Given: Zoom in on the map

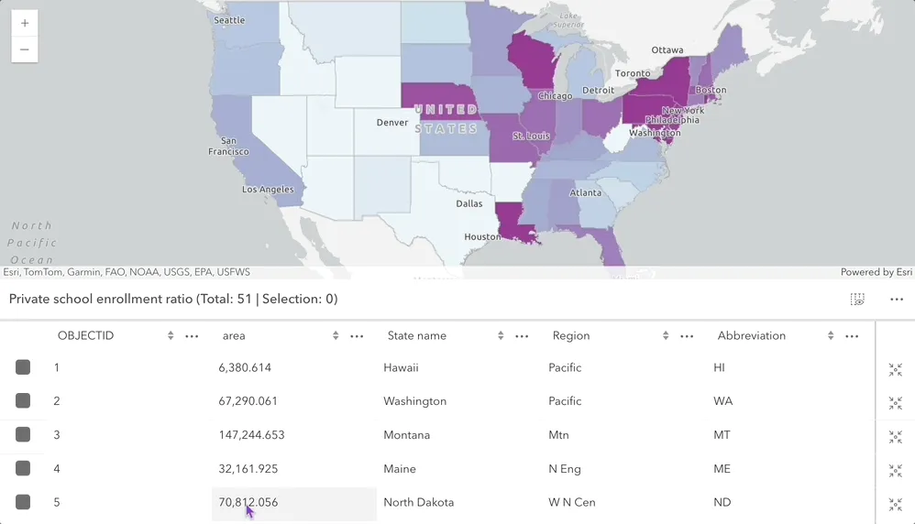Looking at the screenshot, I should click(25, 23).
